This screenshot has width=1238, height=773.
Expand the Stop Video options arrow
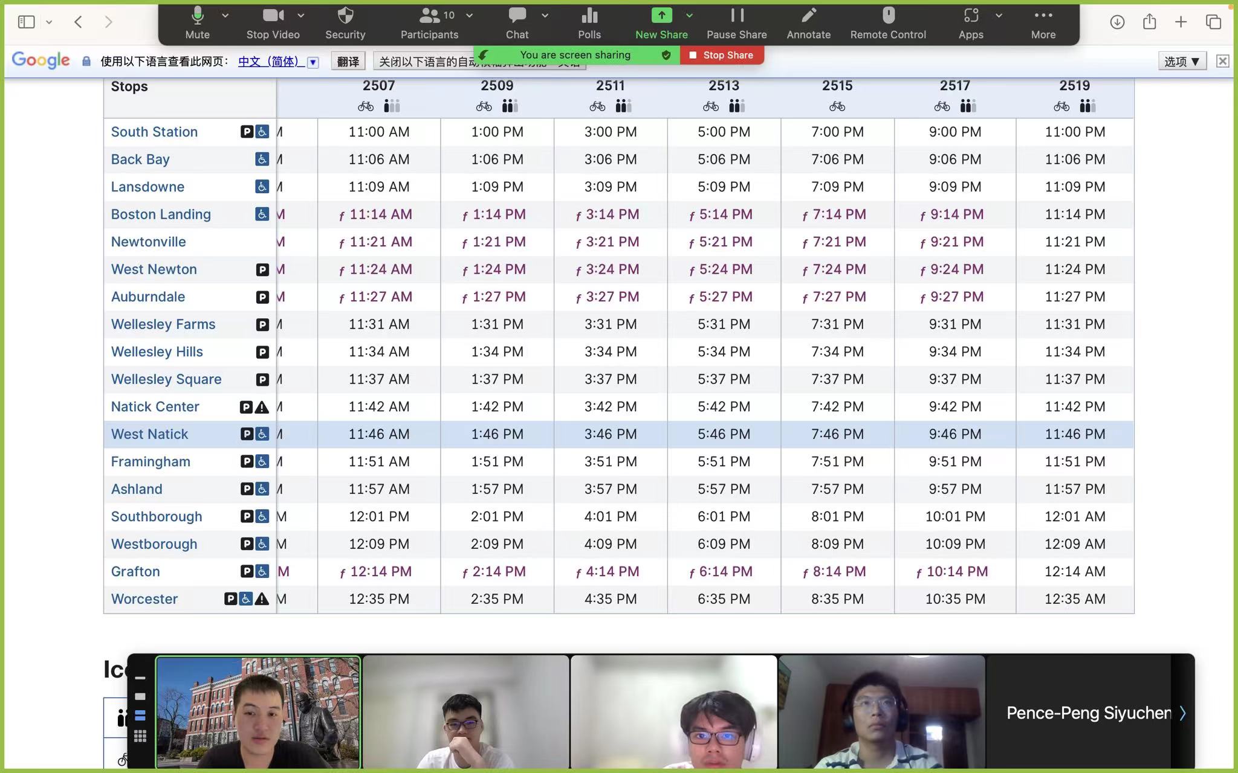(x=301, y=16)
